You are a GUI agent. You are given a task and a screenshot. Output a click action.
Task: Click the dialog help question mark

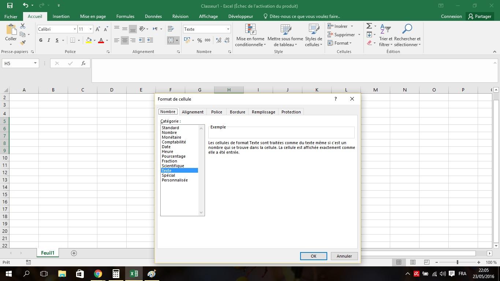coord(336,99)
